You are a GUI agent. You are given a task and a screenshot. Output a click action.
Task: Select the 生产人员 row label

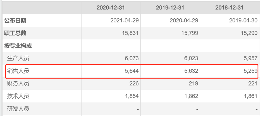tap(18, 58)
